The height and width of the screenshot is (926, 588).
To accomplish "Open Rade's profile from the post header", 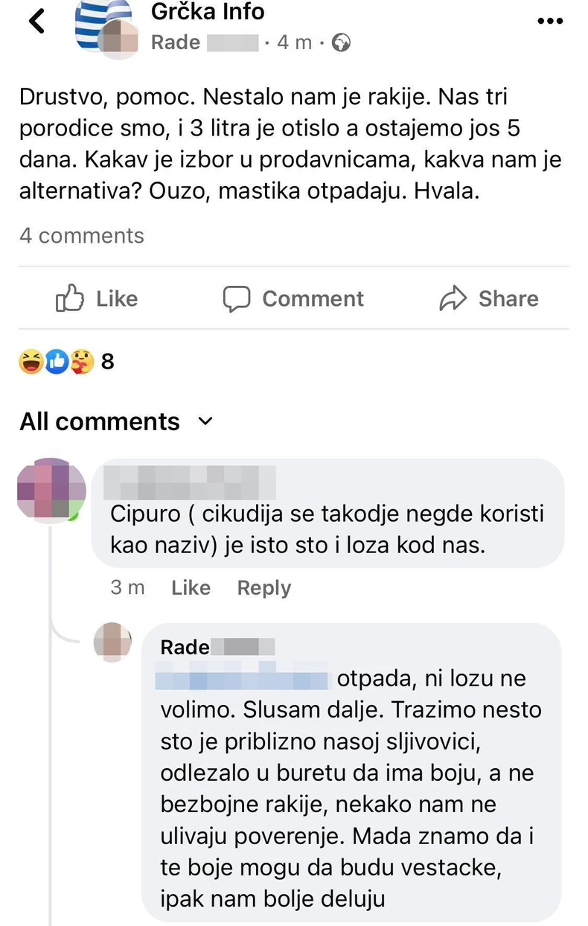I will coord(176,42).
